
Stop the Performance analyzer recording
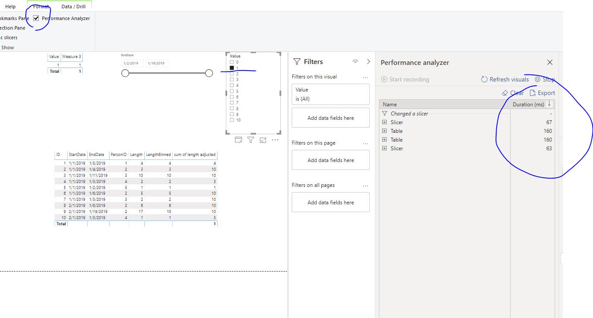tap(545, 79)
